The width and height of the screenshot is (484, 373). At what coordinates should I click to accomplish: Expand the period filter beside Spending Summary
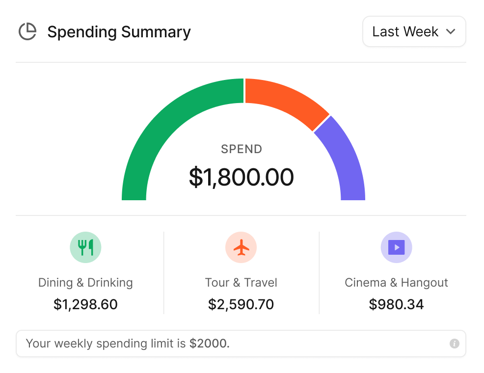click(414, 31)
